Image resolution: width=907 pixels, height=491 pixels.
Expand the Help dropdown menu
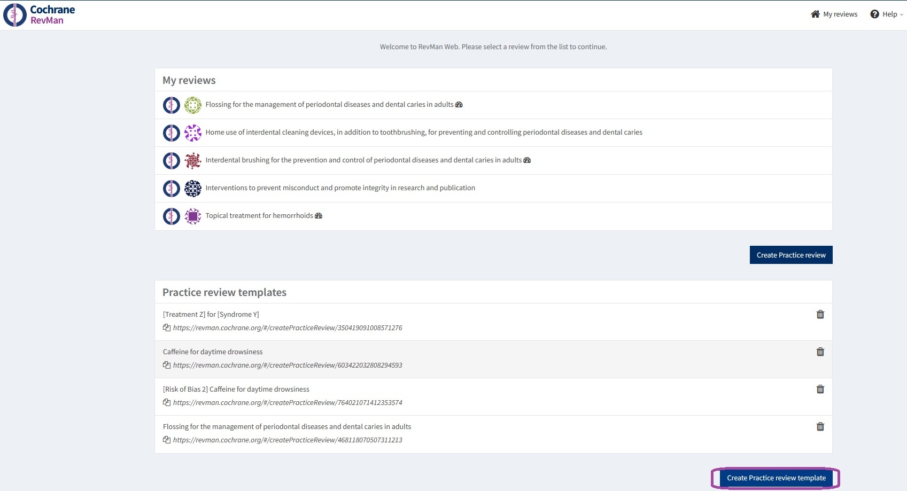886,14
